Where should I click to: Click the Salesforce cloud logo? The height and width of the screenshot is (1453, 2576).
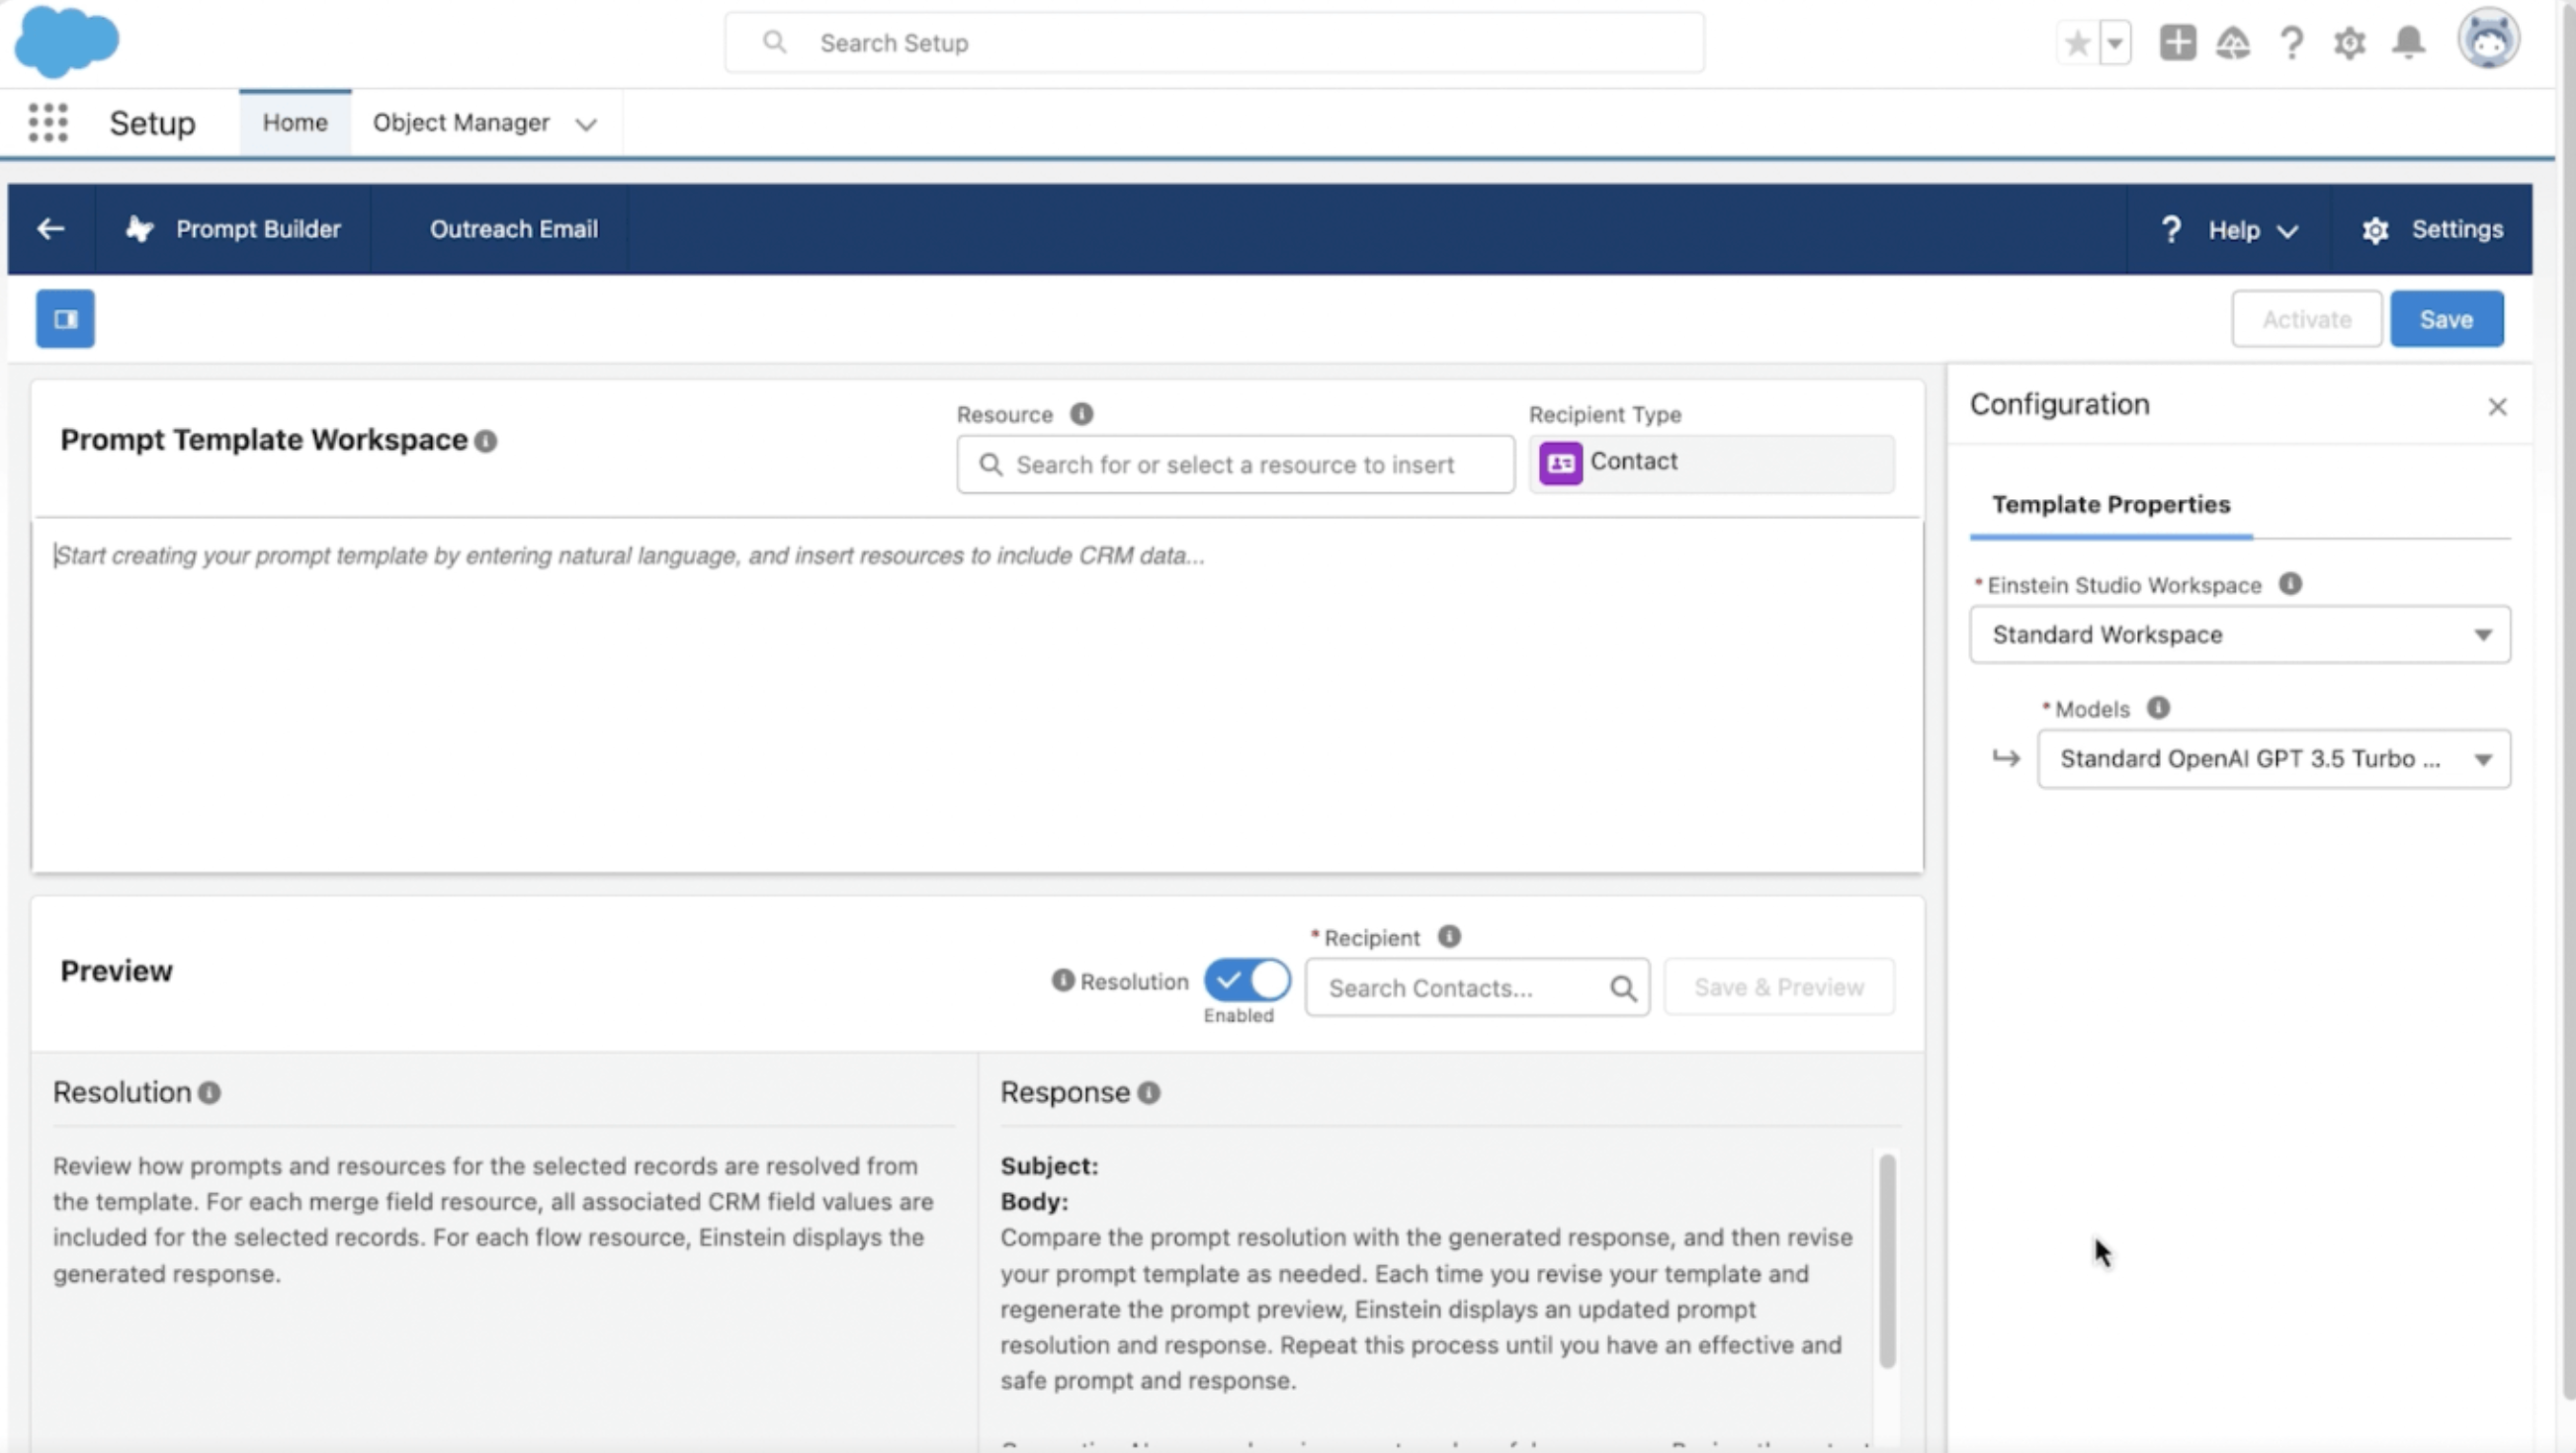66,42
